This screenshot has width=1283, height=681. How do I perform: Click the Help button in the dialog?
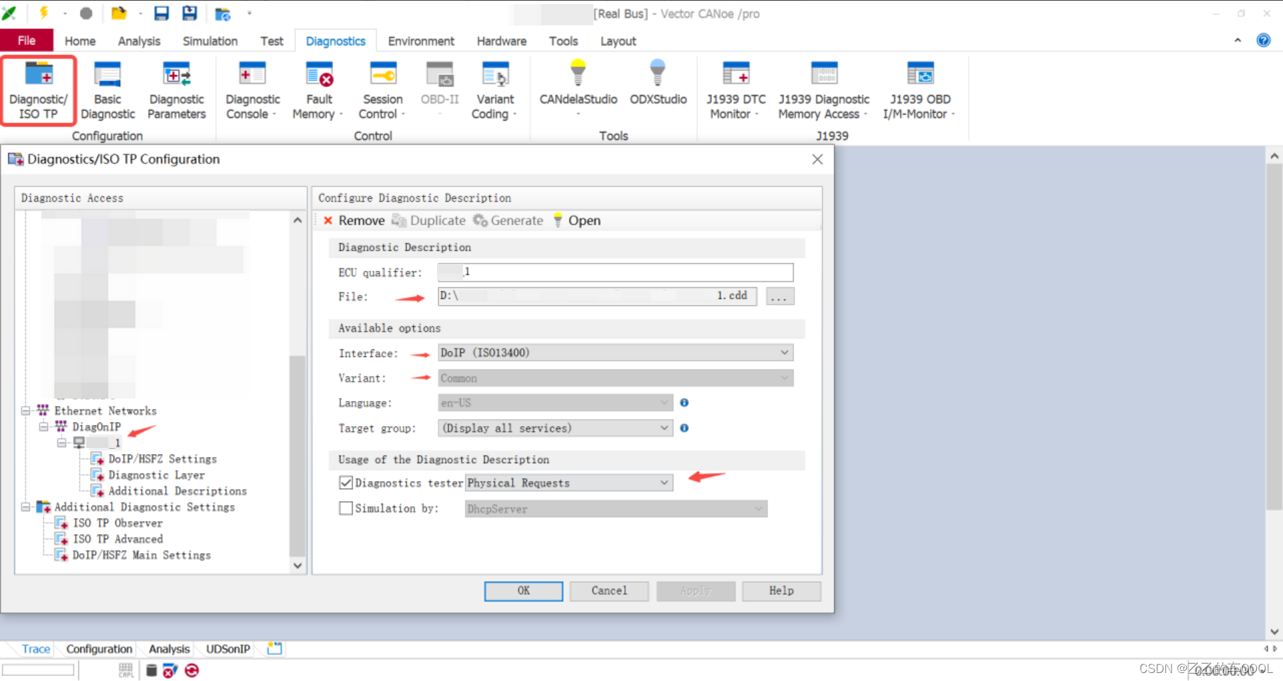coord(781,591)
